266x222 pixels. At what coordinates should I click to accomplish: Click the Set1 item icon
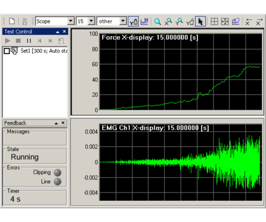[x=14, y=51]
